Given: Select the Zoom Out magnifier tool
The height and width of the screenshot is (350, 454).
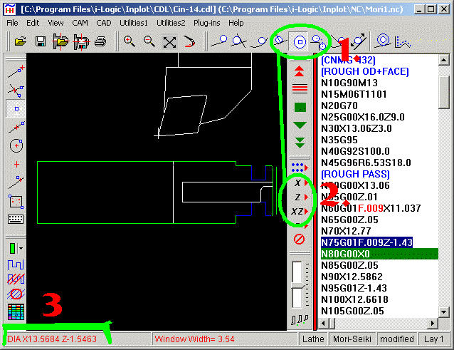Looking at the screenshot, I should pos(149,41).
